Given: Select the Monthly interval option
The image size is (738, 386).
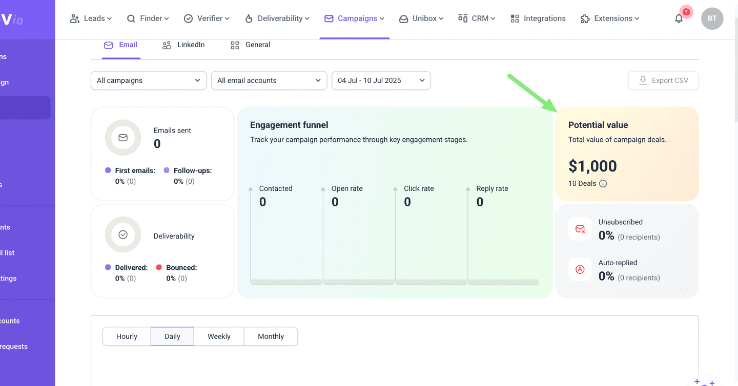Looking at the screenshot, I should coord(271,336).
